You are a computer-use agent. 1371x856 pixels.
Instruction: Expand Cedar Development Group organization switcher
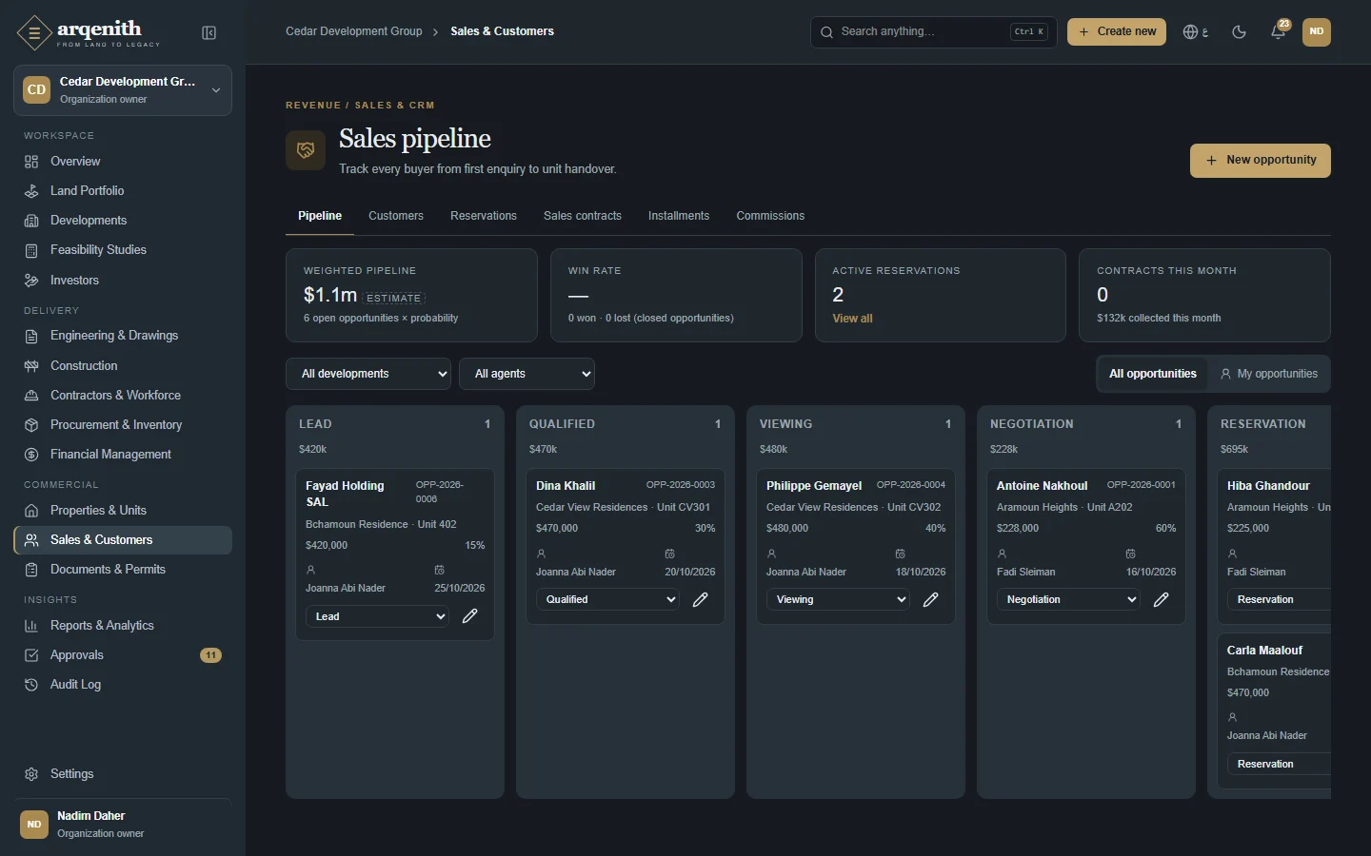click(123, 90)
